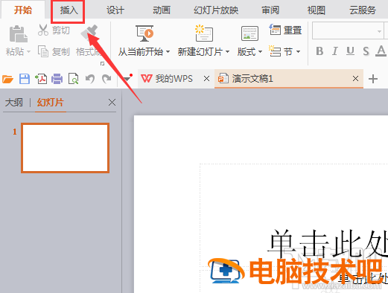The width and height of the screenshot is (388, 293).
Task: Click the 粘贴 clipboard icon
Action: point(19,33)
